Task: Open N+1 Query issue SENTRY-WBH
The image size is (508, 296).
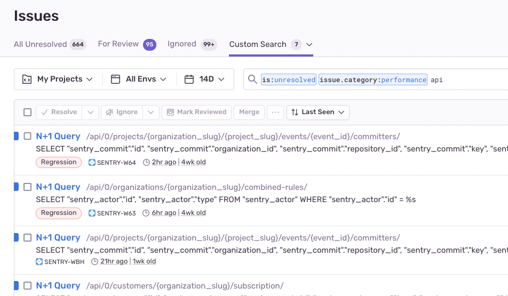Action: tap(58, 238)
